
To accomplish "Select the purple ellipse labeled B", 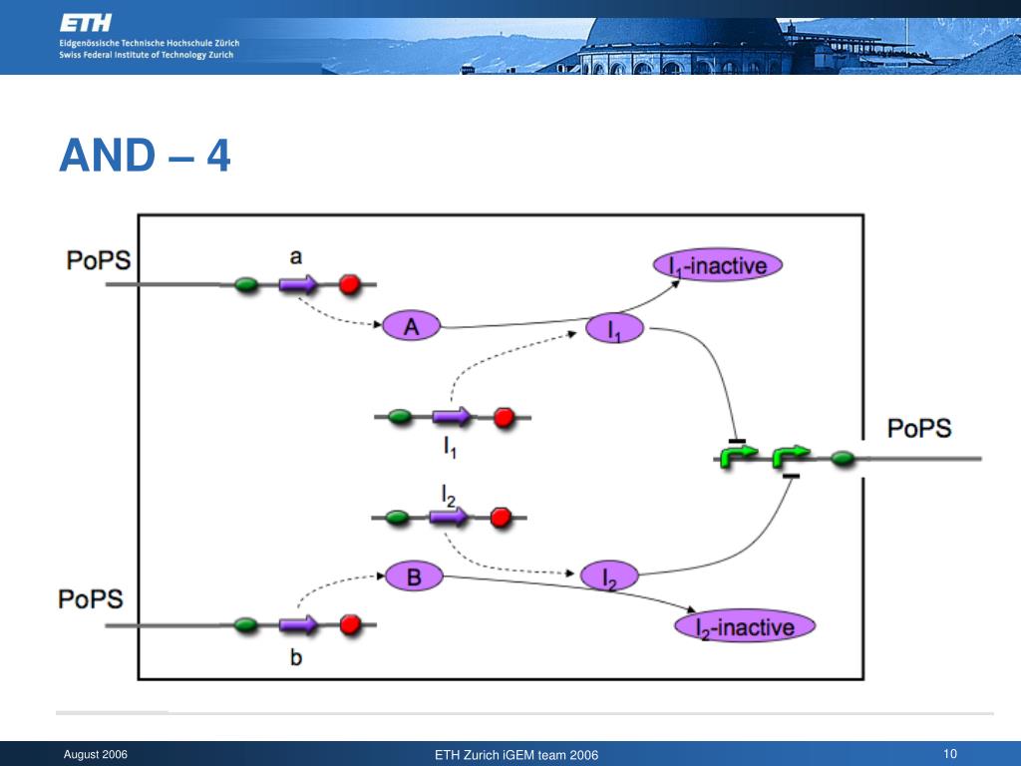I will [414, 576].
